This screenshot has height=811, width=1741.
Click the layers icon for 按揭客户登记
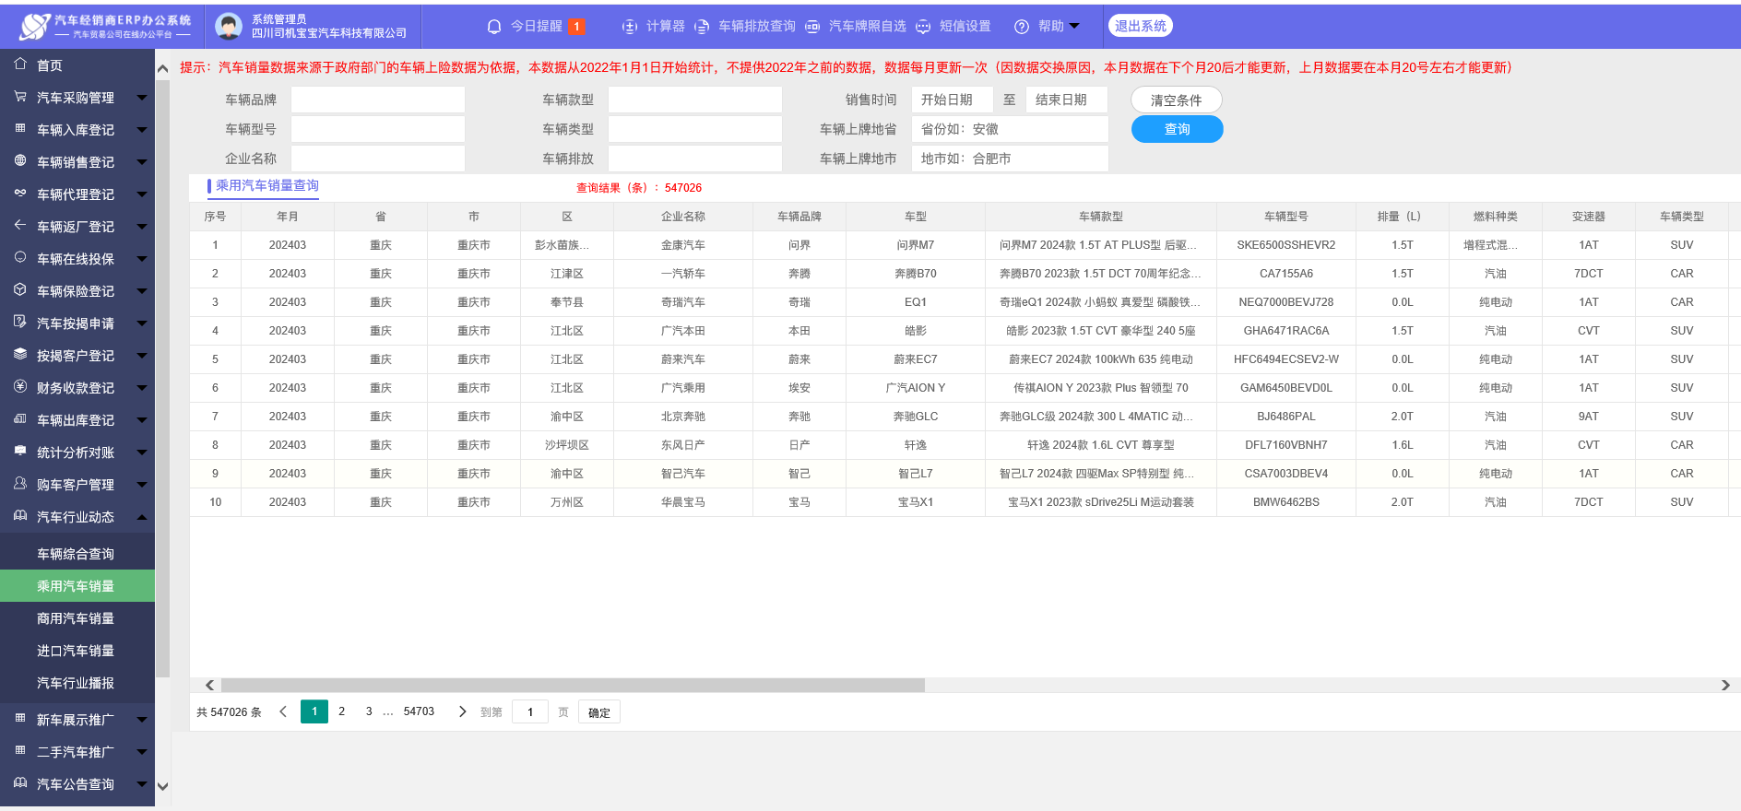point(20,355)
